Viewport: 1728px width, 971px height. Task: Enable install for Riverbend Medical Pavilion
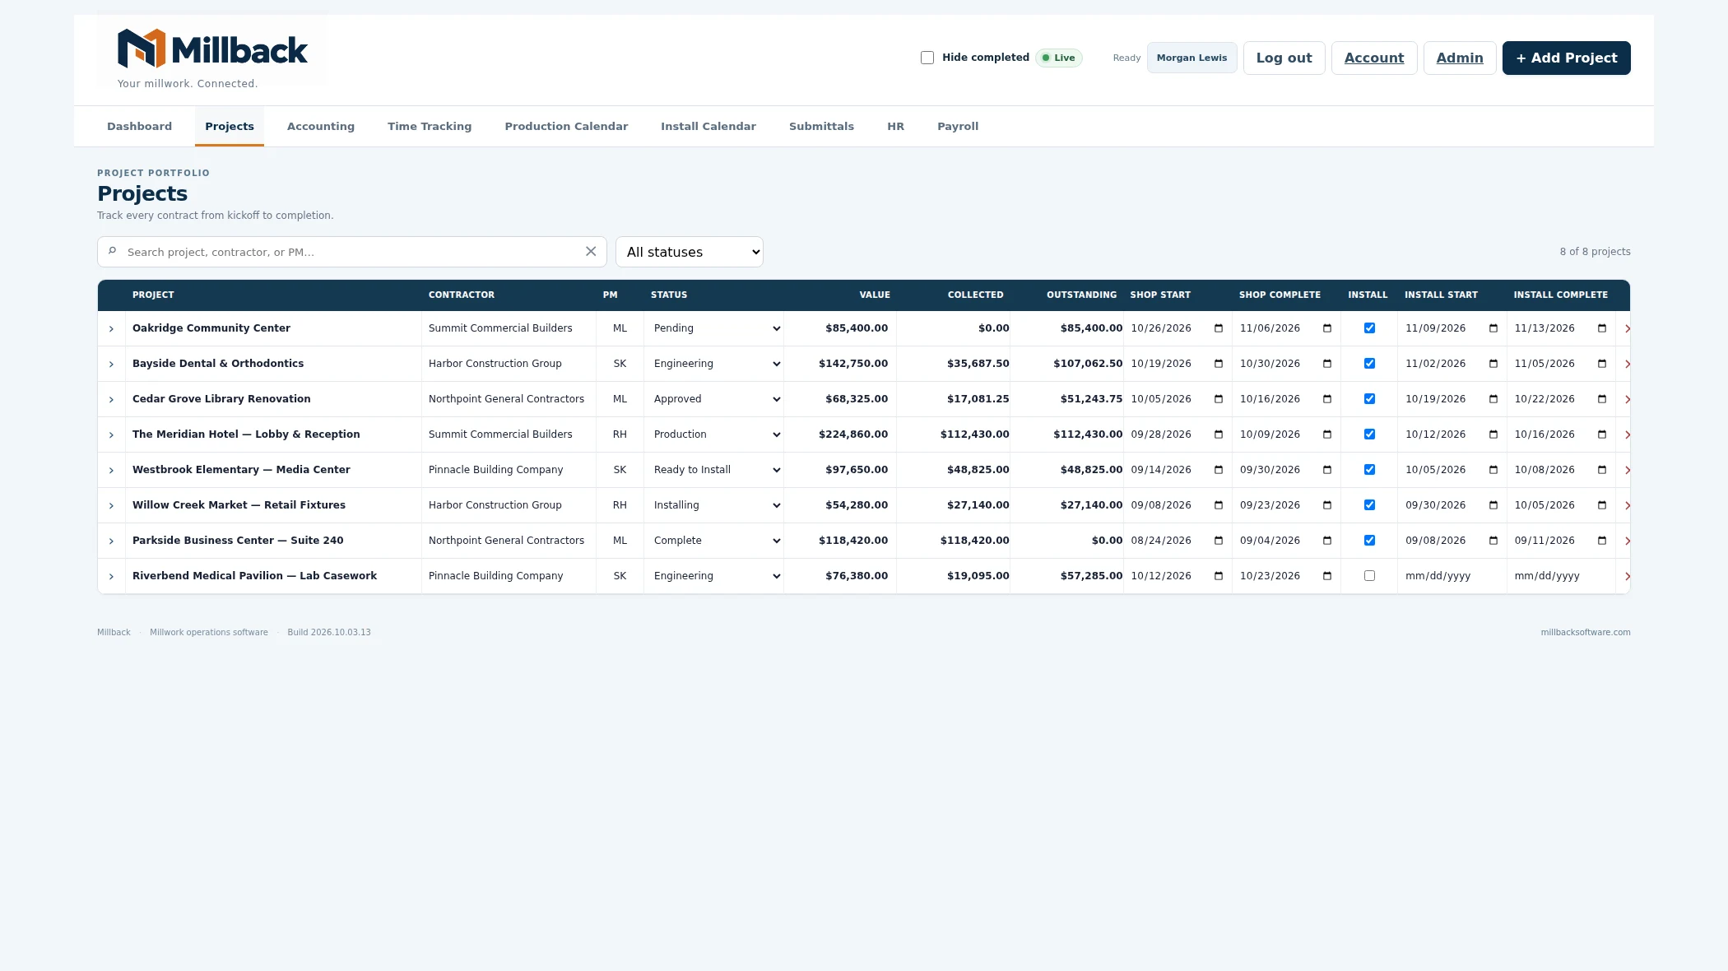coord(1369,575)
